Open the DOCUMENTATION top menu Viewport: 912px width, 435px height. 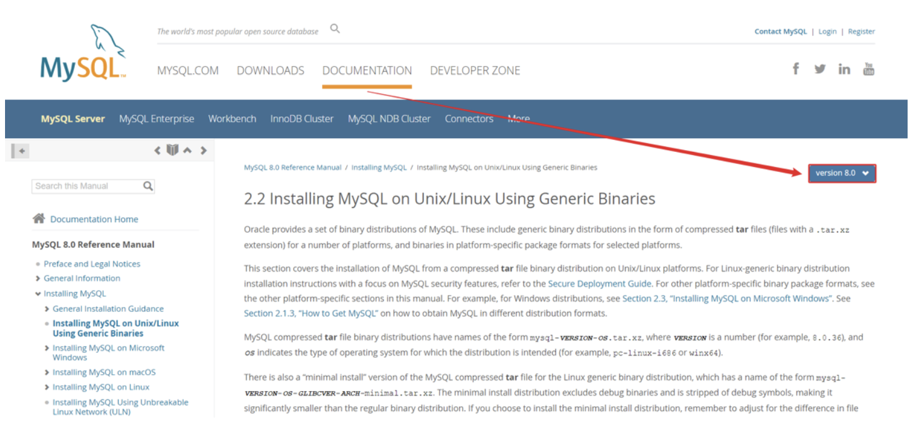coord(367,70)
